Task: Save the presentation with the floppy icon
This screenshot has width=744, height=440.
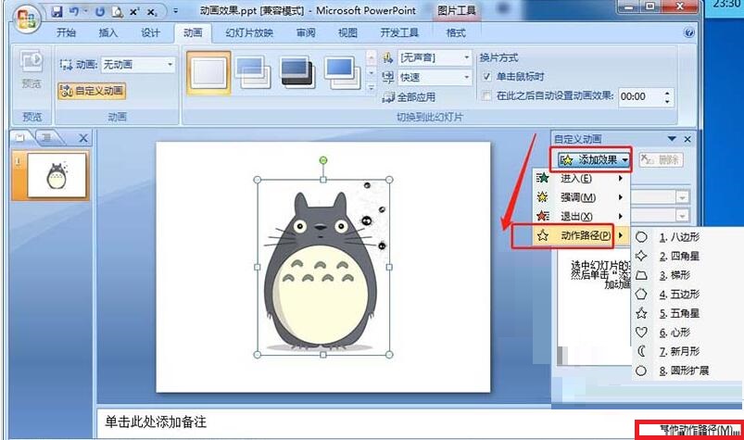Action: (x=57, y=11)
